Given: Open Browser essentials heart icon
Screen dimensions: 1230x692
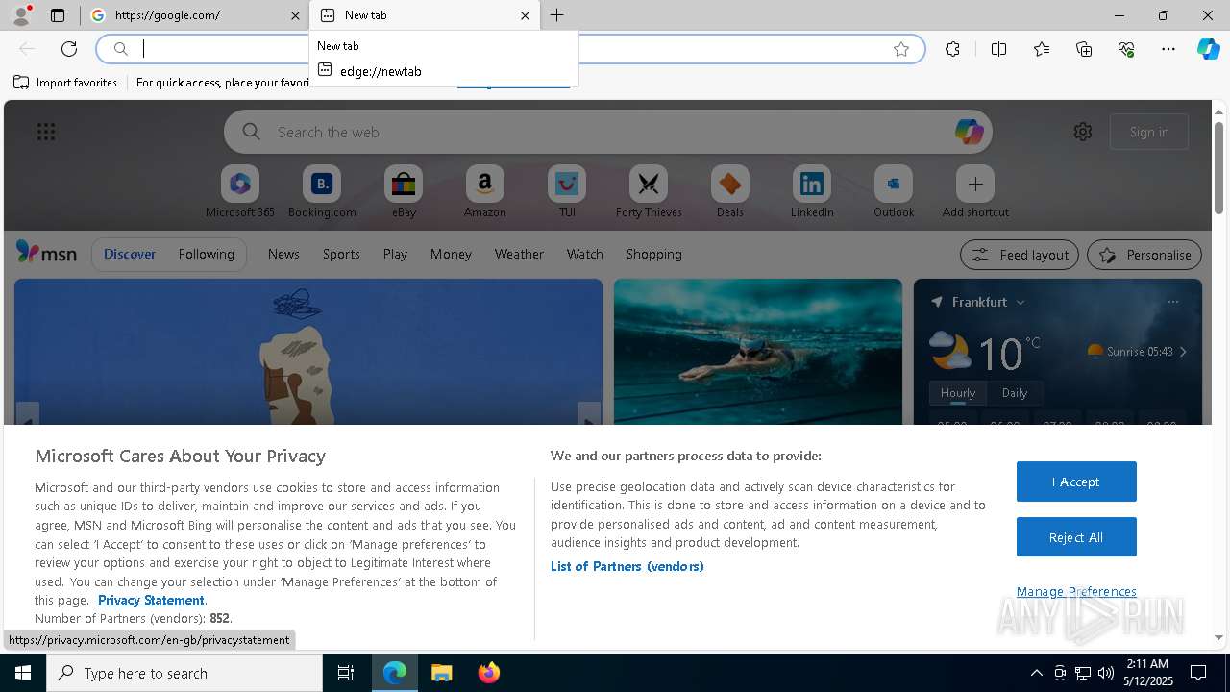Looking at the screenshot, I should (1126, 49).
